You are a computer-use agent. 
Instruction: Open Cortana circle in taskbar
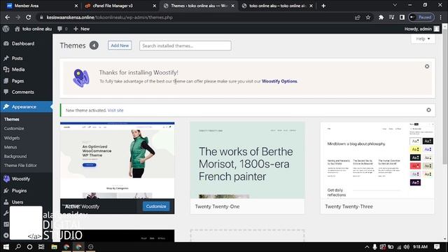pyautogui.click(x=29, y=247)
